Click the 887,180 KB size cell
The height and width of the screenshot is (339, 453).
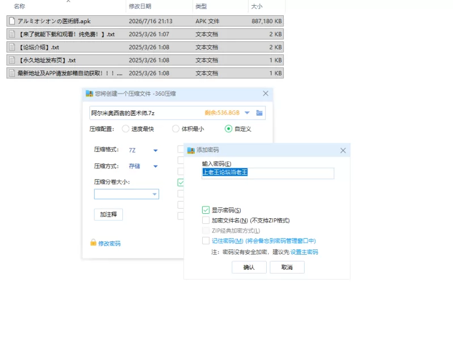(x=266, y=21)
